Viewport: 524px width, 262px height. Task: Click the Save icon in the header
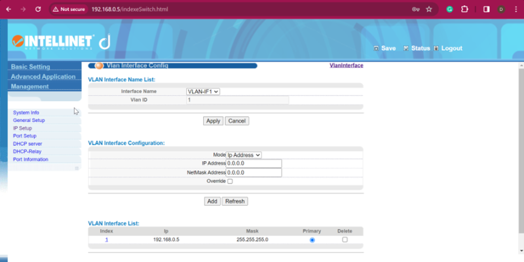[376, 48]
